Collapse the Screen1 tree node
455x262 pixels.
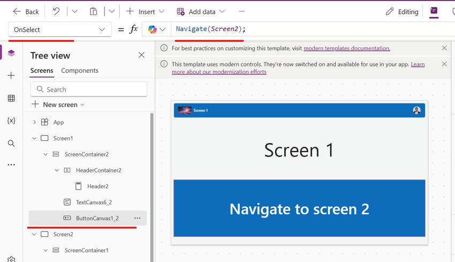pos(34,138)
